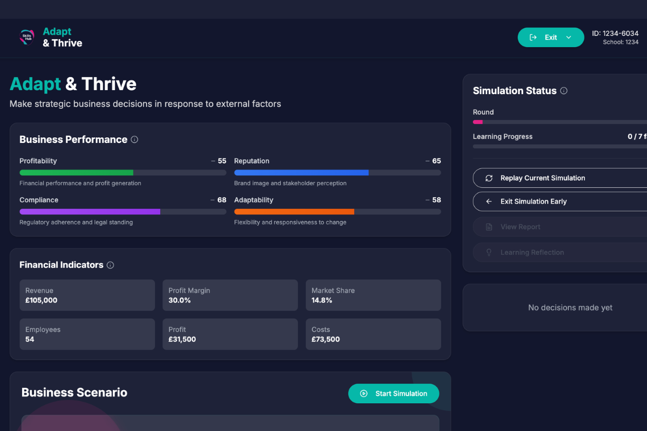Click the Adaptability score 58
Image resolution: width=647 pixels, height=431 pixels.
[x=436, y=200]
